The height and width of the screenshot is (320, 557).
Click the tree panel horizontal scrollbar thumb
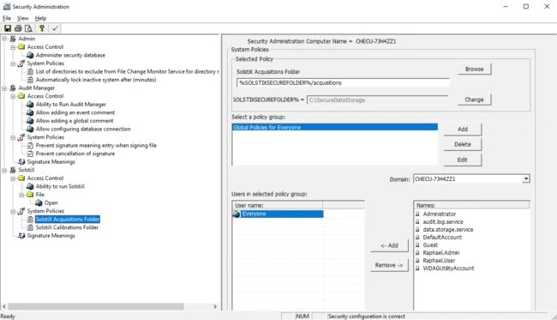96,306
